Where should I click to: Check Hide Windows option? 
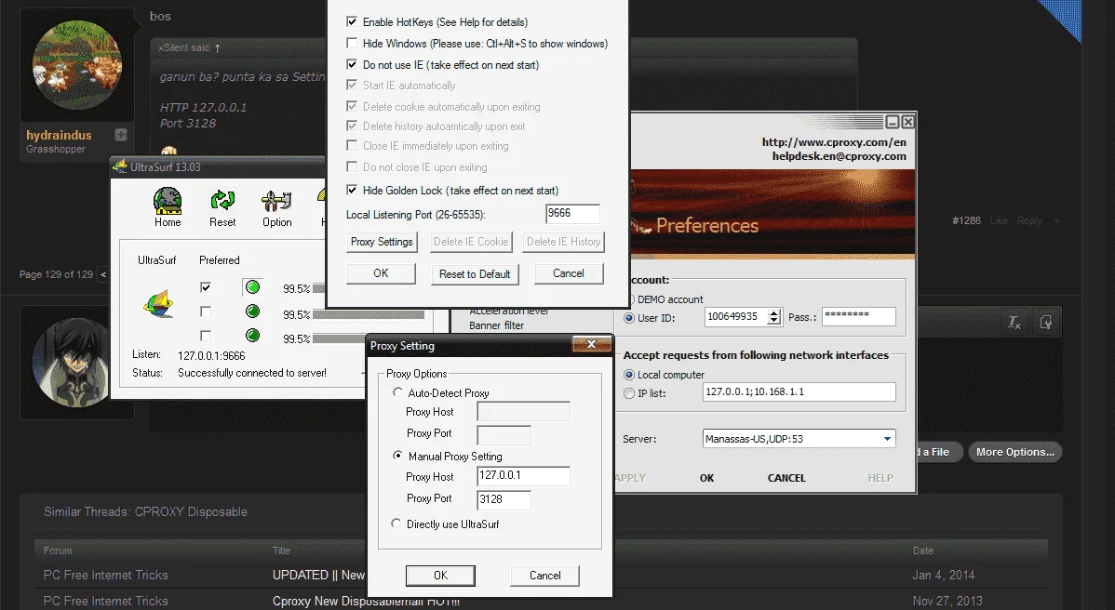click(x=351, y=44)
